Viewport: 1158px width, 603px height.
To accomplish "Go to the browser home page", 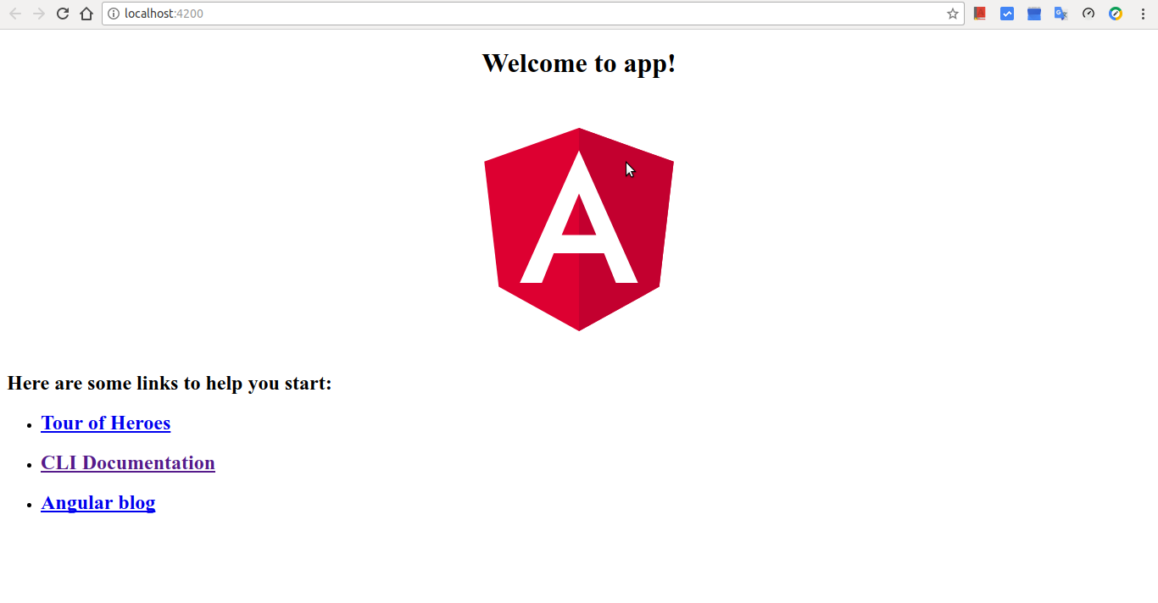I will pos(86,14).
